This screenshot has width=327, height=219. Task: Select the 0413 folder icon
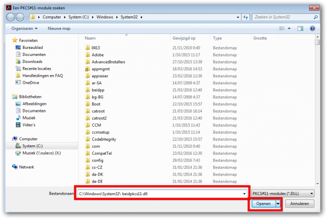88,48
